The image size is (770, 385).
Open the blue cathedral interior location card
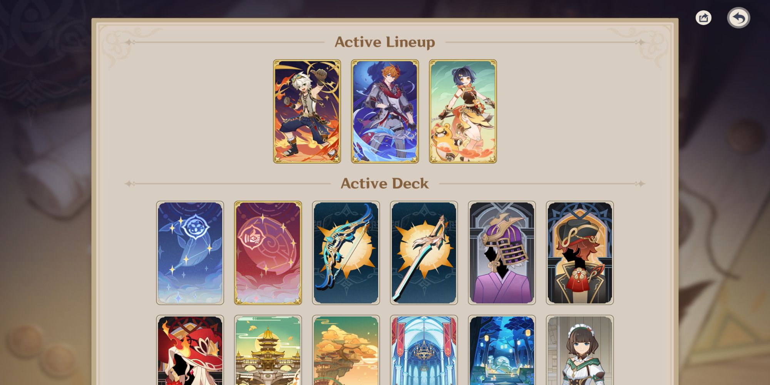coord(424,350)
